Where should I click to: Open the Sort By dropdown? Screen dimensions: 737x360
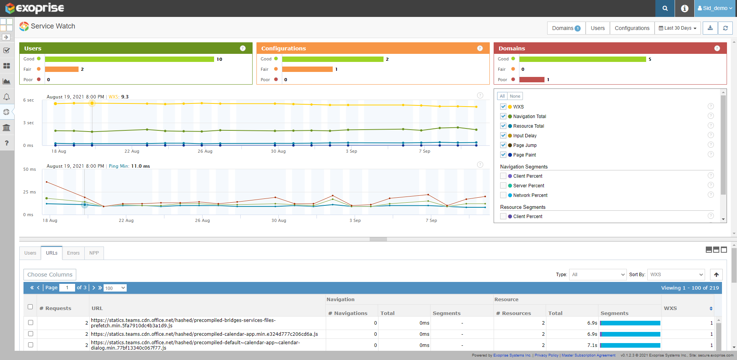[x=676, y=274]
